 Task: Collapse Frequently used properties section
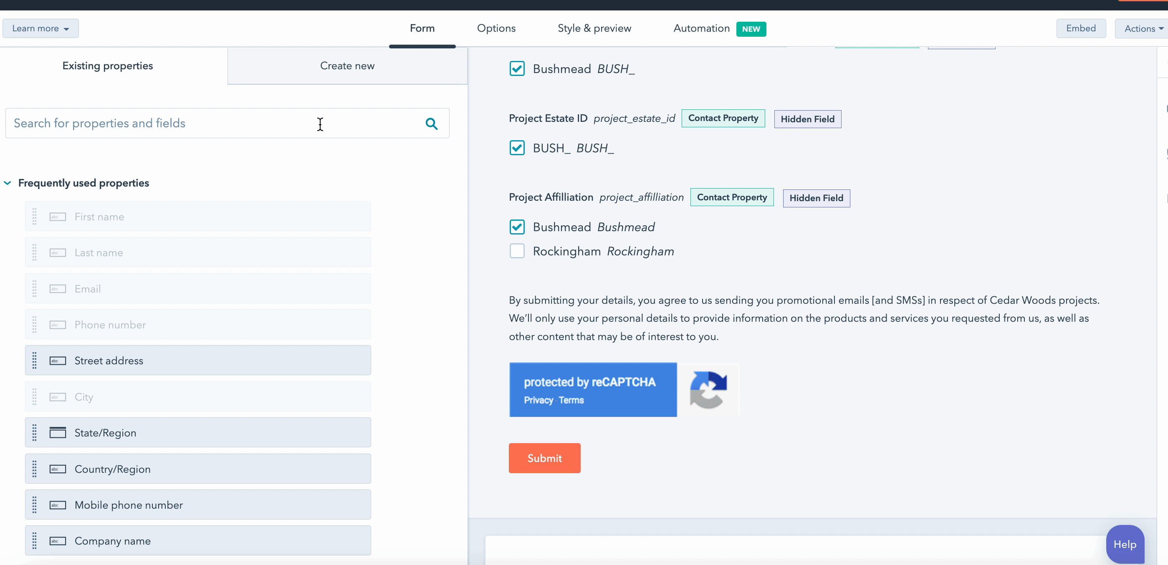pos(8,183)
